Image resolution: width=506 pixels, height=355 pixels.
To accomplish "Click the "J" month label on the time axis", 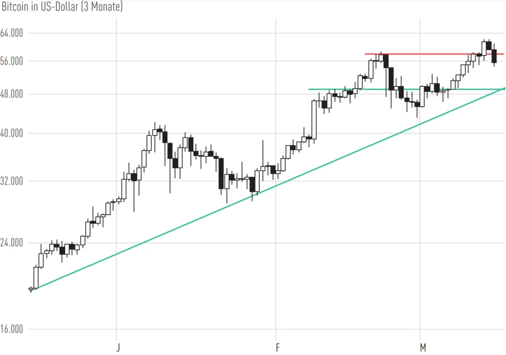I will point(118,347).
